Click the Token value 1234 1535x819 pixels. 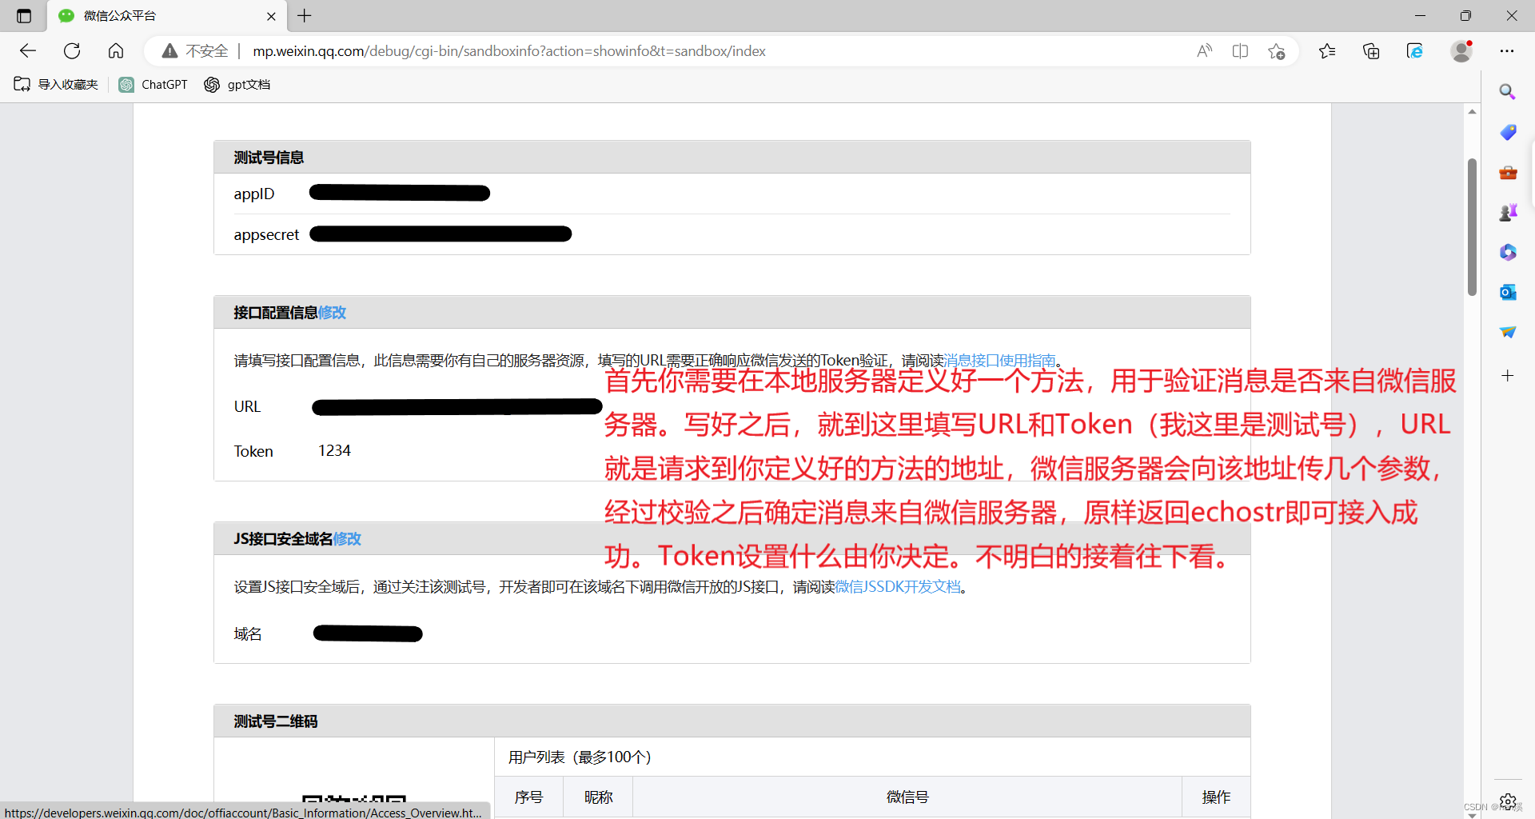tap(334, 451)
